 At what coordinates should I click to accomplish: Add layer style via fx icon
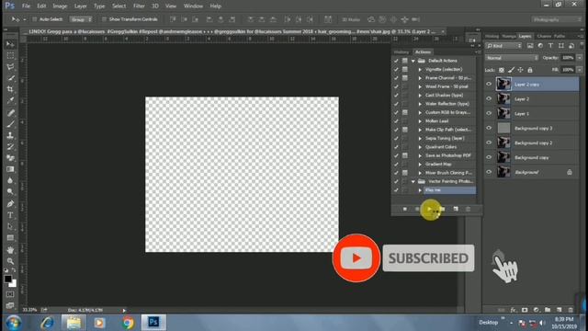point(513,310)
